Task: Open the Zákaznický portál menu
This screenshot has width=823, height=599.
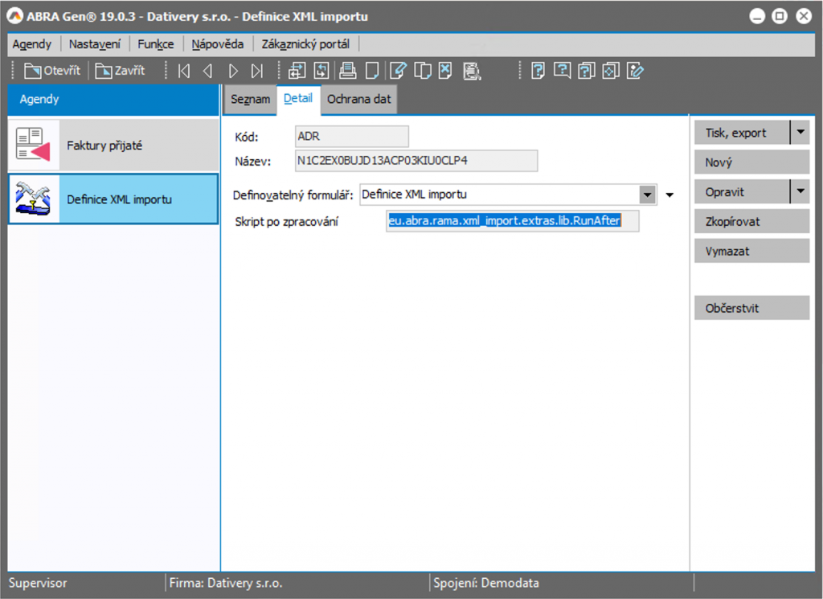Action: coord(305,44)
